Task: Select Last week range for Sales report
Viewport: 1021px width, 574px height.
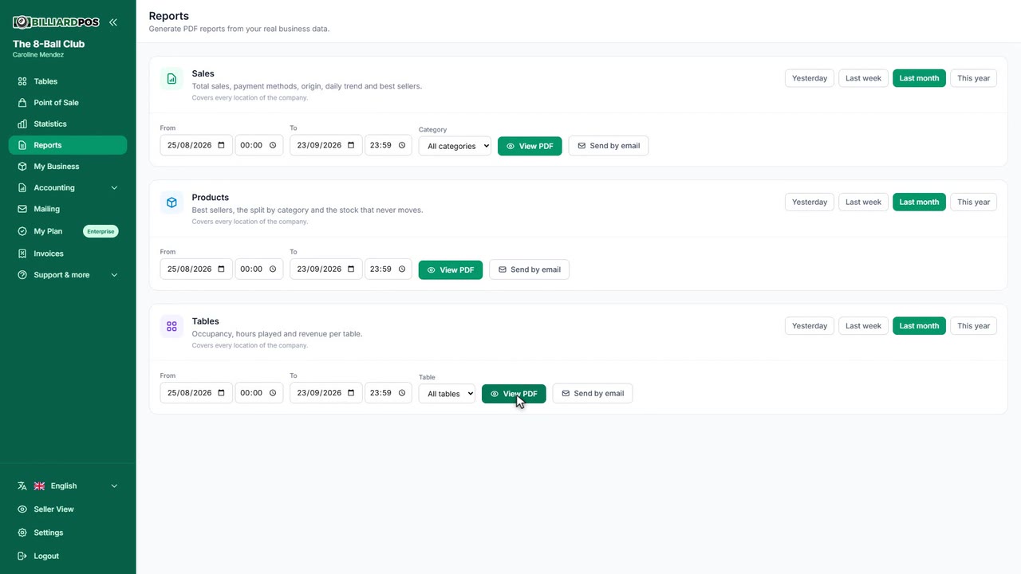Action: pos(863,78)
